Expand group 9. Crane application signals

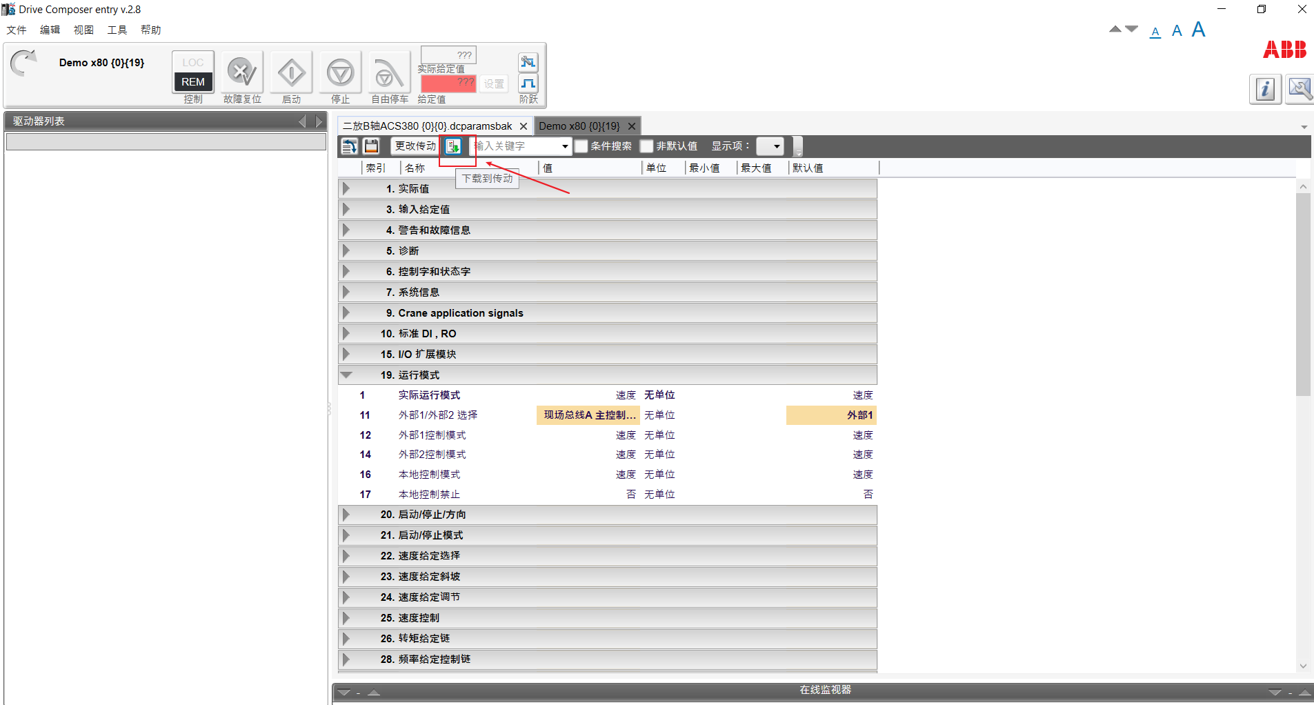(x=346, y=312)
